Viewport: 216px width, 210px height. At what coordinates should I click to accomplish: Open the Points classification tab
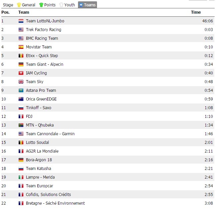[x=47, y=5]
